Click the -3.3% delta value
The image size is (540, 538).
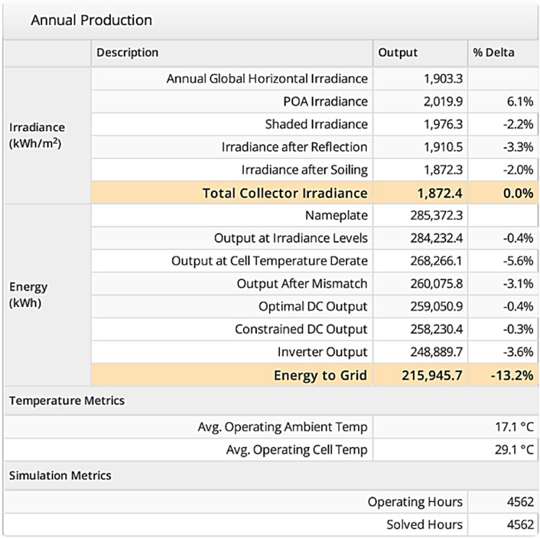click(x=518, y=147)
